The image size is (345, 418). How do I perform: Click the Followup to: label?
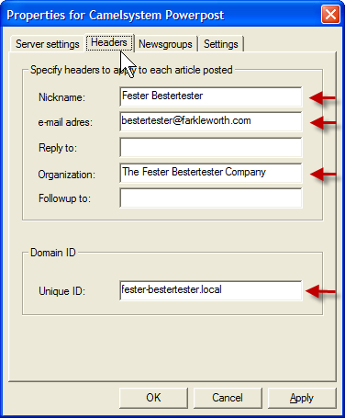(64, 198)
